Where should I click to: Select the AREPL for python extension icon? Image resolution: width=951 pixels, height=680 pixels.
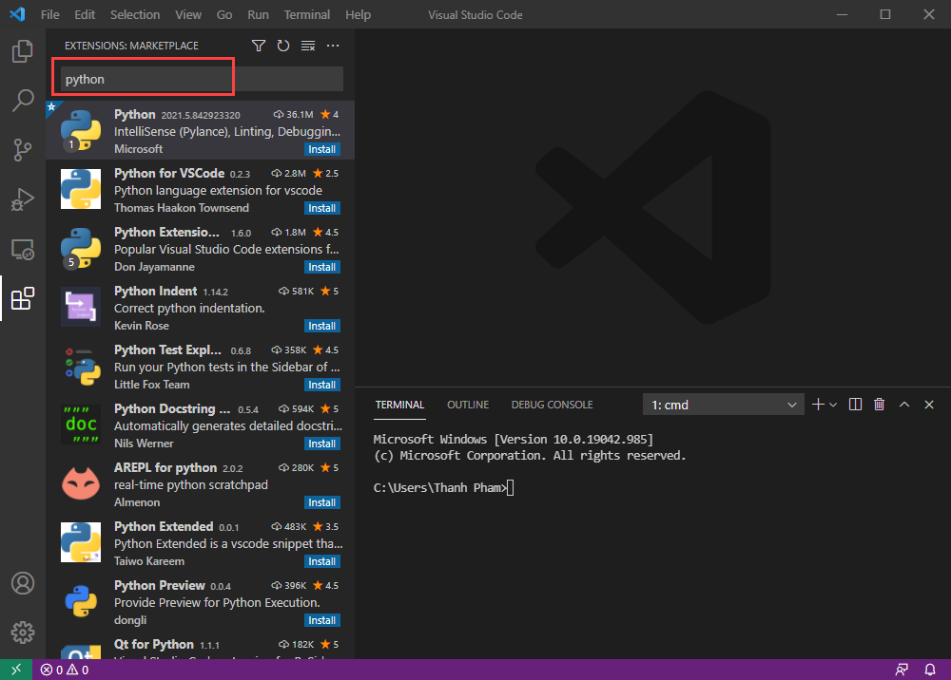coord(81,483)
